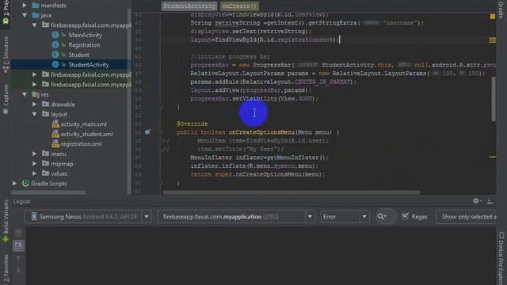This screenshot has width=507, height=285.
Task: Toggle fold marker beside commented MenuItem line
Action: (160, 141)
